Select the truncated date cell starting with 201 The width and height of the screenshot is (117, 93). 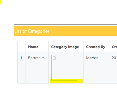pos(114,58)
